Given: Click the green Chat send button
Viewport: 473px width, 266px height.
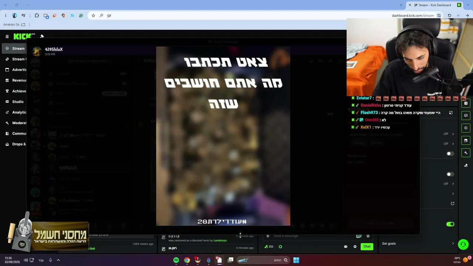Looking at the screenshot, I should click(367, 246).
